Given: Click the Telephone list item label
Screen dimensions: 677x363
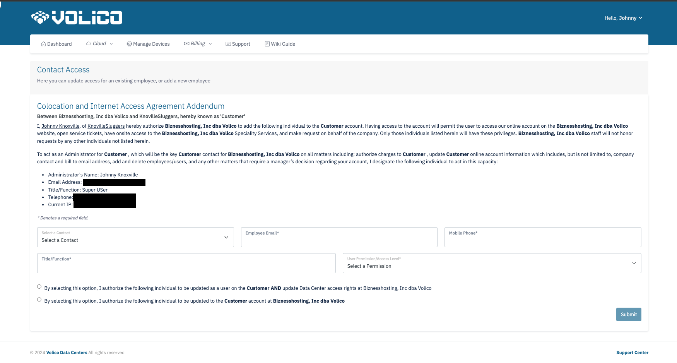Looking at the screenshot, I should (60, 197).
